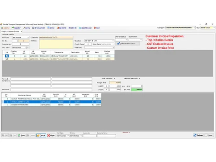This screenshot has height=162, width=216.
Task: Click the Load Challan Entry button
Action: (127, 44)
